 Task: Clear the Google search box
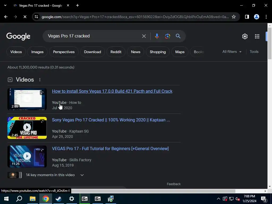pos(144,36)
